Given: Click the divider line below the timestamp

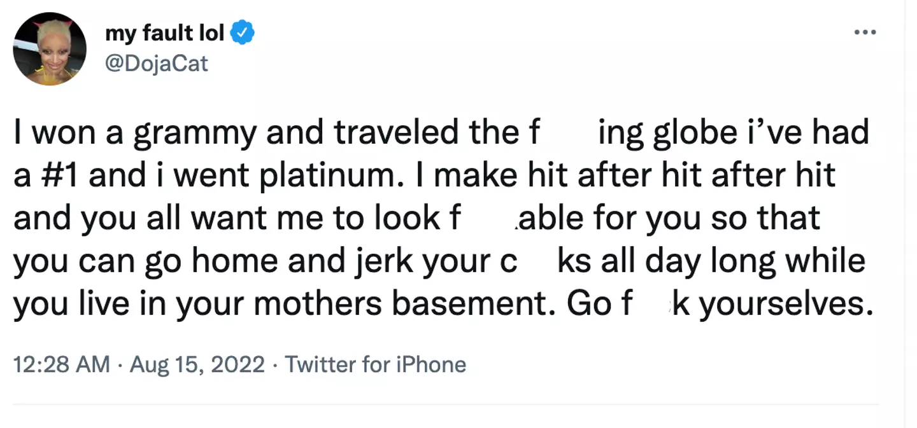Looking at the screenshot, I should (446, 404).
